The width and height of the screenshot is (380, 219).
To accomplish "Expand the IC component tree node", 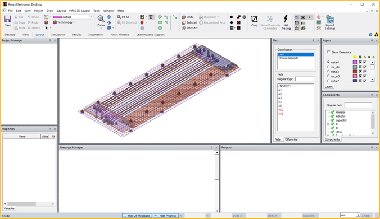I will (x=328, y=124).
